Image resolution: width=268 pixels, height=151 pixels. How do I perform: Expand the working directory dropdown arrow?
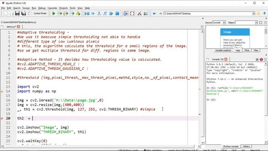(253, 13)
